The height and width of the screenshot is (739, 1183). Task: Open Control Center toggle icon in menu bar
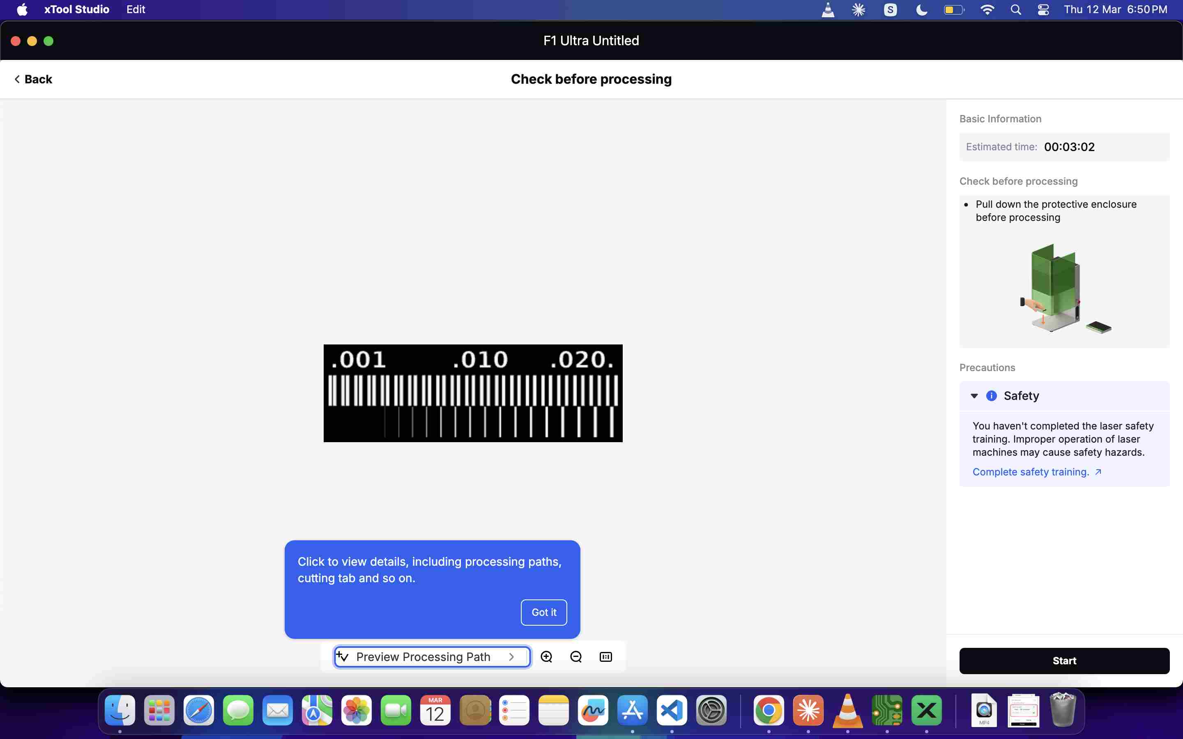tap(1043, 10)
